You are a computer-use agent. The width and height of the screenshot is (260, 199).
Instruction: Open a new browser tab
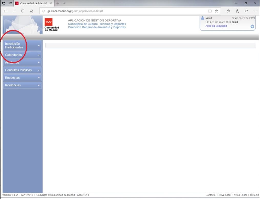[58, 3]
